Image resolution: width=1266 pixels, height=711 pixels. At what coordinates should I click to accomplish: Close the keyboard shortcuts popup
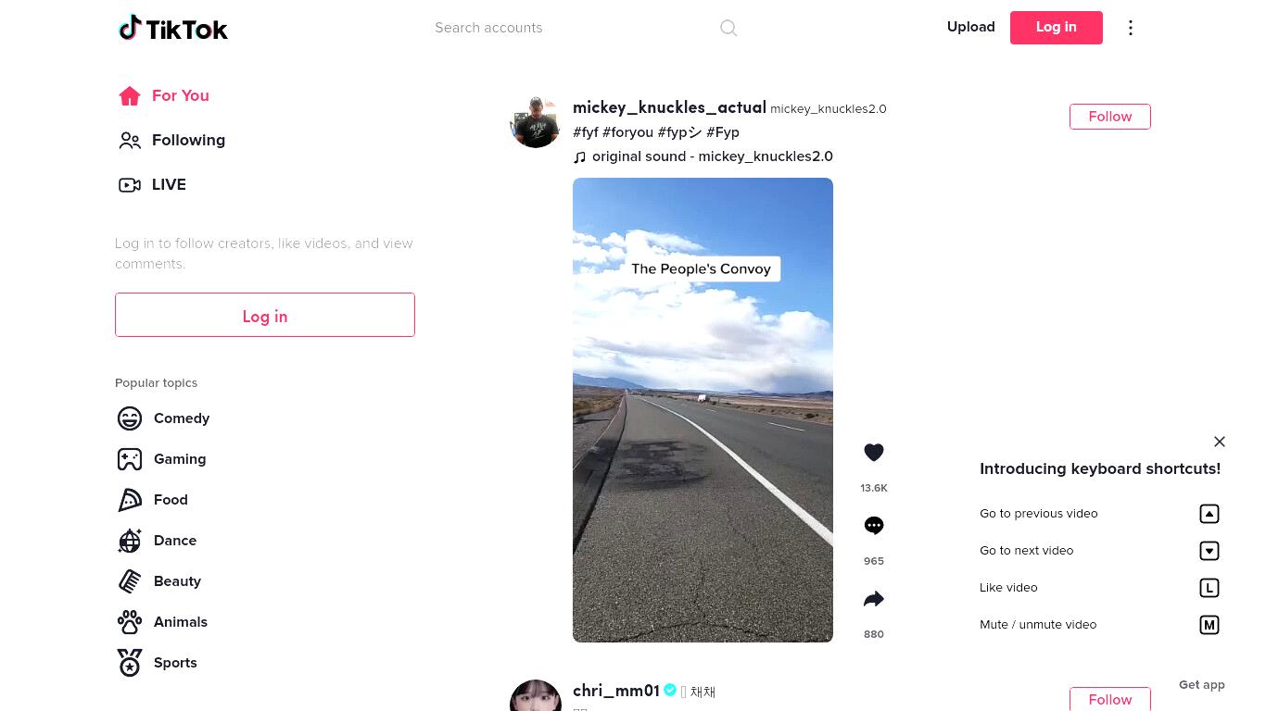[1220, 442]
